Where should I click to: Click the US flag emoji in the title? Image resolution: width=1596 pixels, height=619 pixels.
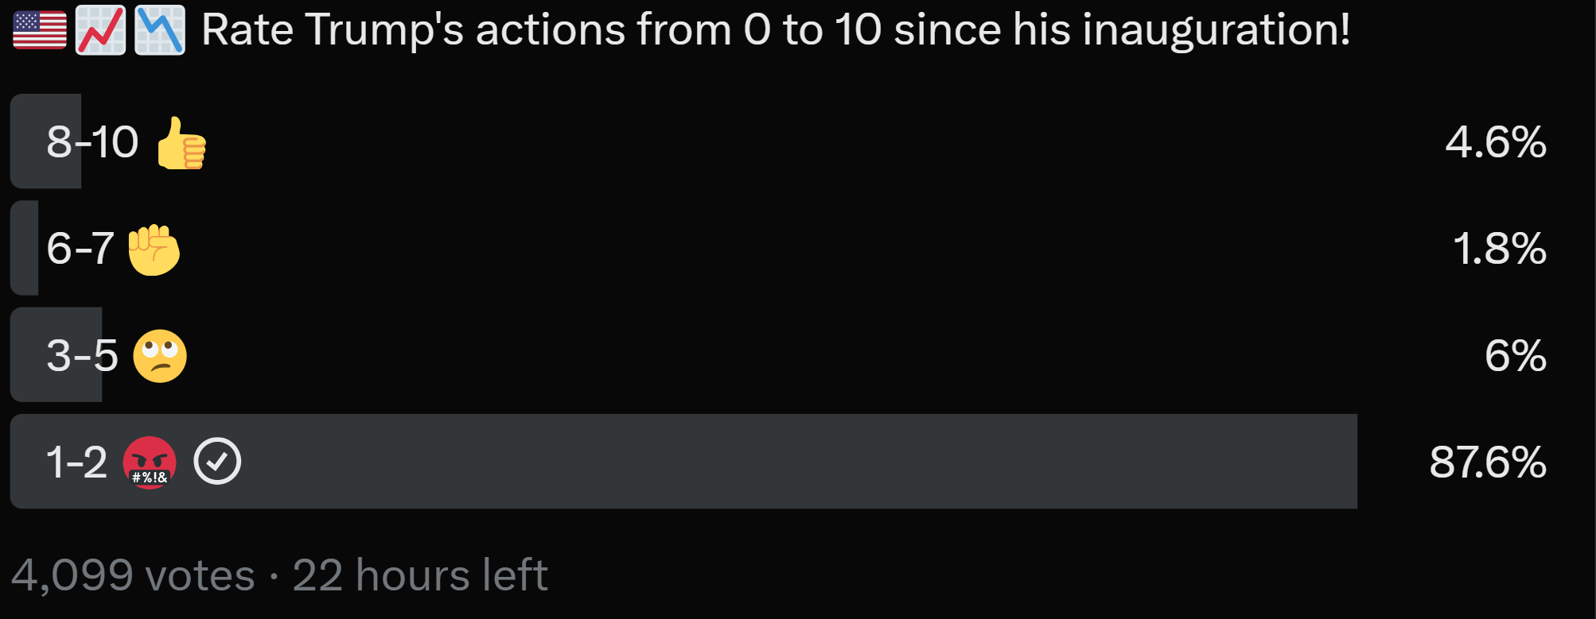point(40,30)
